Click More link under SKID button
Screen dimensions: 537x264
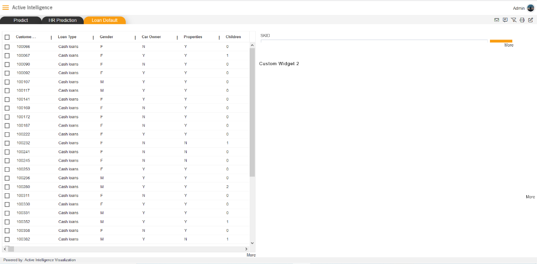coord(509,45)
